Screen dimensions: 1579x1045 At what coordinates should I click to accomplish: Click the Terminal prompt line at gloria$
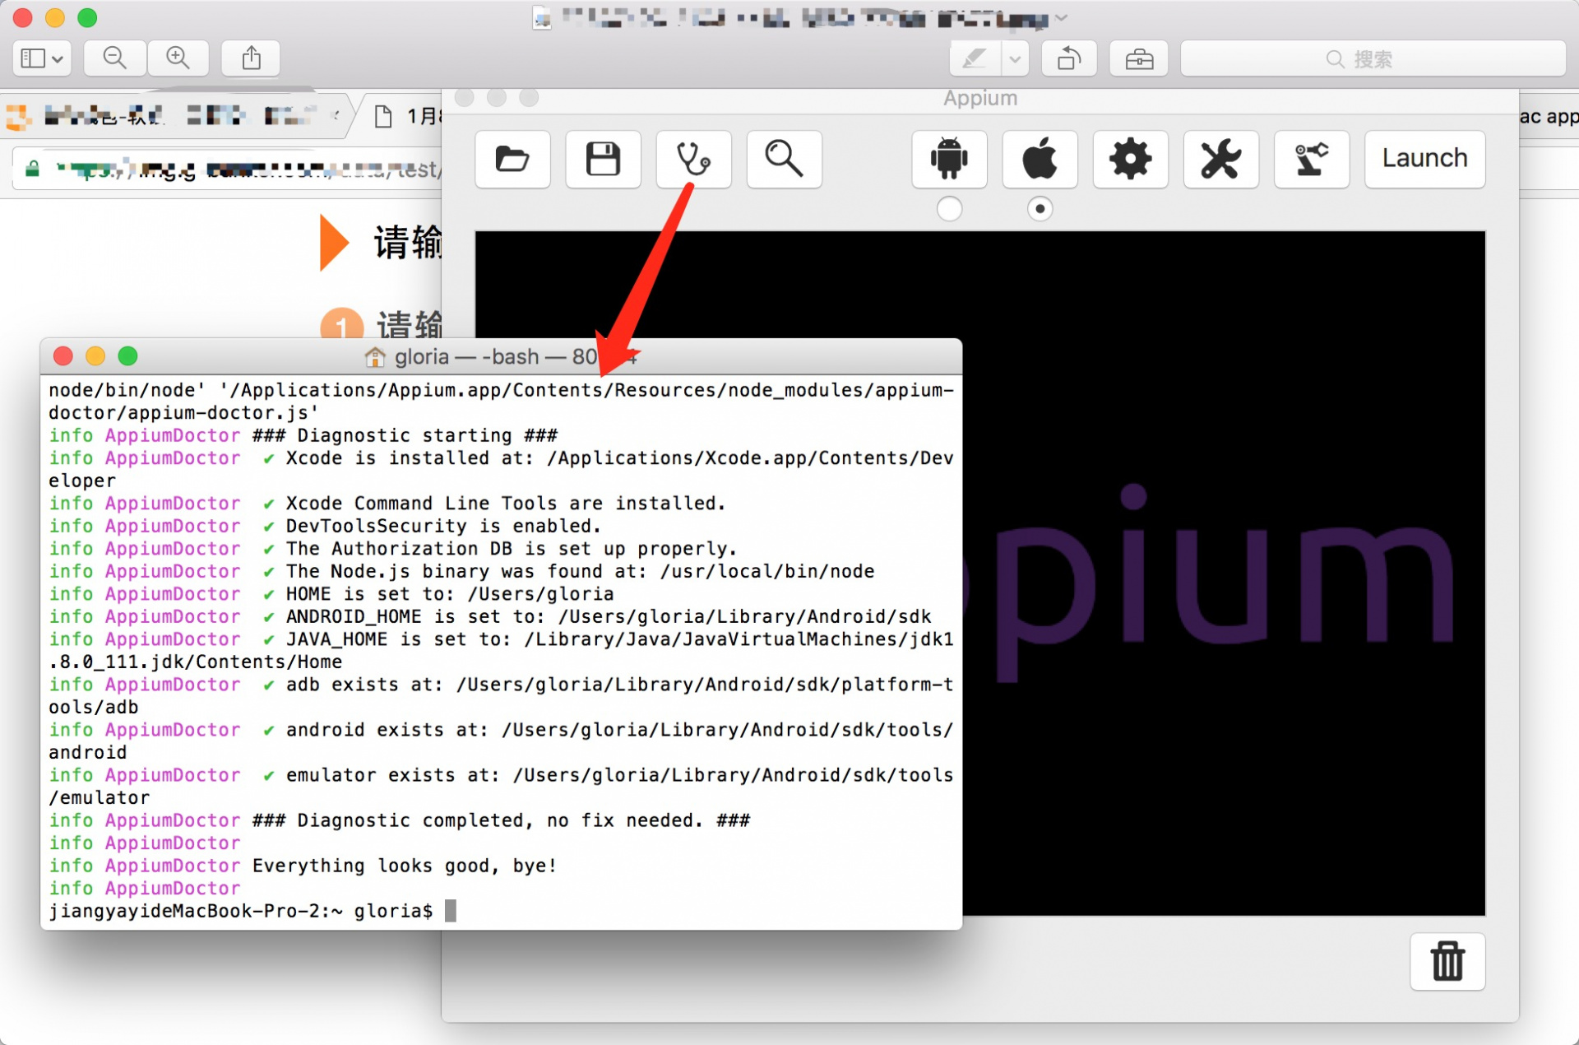[x=252, y=911]
